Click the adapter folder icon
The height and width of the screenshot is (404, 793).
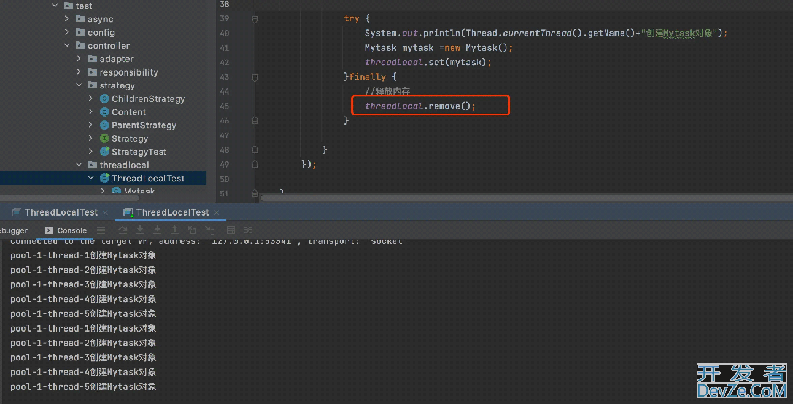tap(92, 59)
